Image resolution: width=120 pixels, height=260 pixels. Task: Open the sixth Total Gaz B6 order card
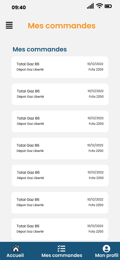[60, 203]
